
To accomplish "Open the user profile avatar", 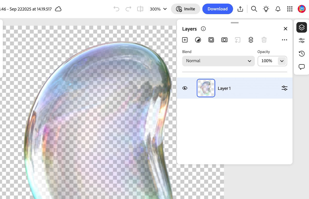I will [x=302, y=9].
